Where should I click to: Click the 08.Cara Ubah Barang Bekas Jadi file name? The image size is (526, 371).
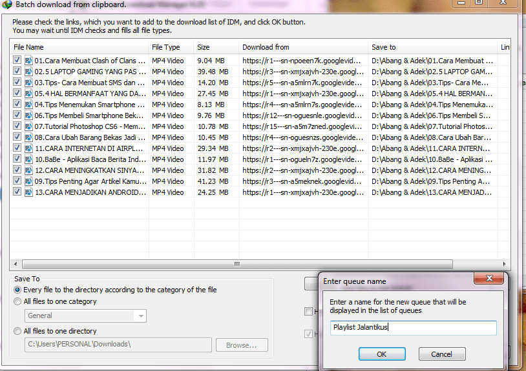coord(90,137)
